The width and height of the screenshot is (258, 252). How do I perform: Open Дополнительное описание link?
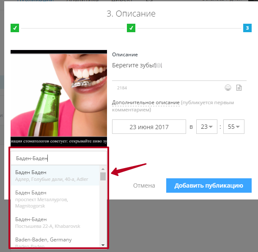pyautogui.click(x=146, y=102)
